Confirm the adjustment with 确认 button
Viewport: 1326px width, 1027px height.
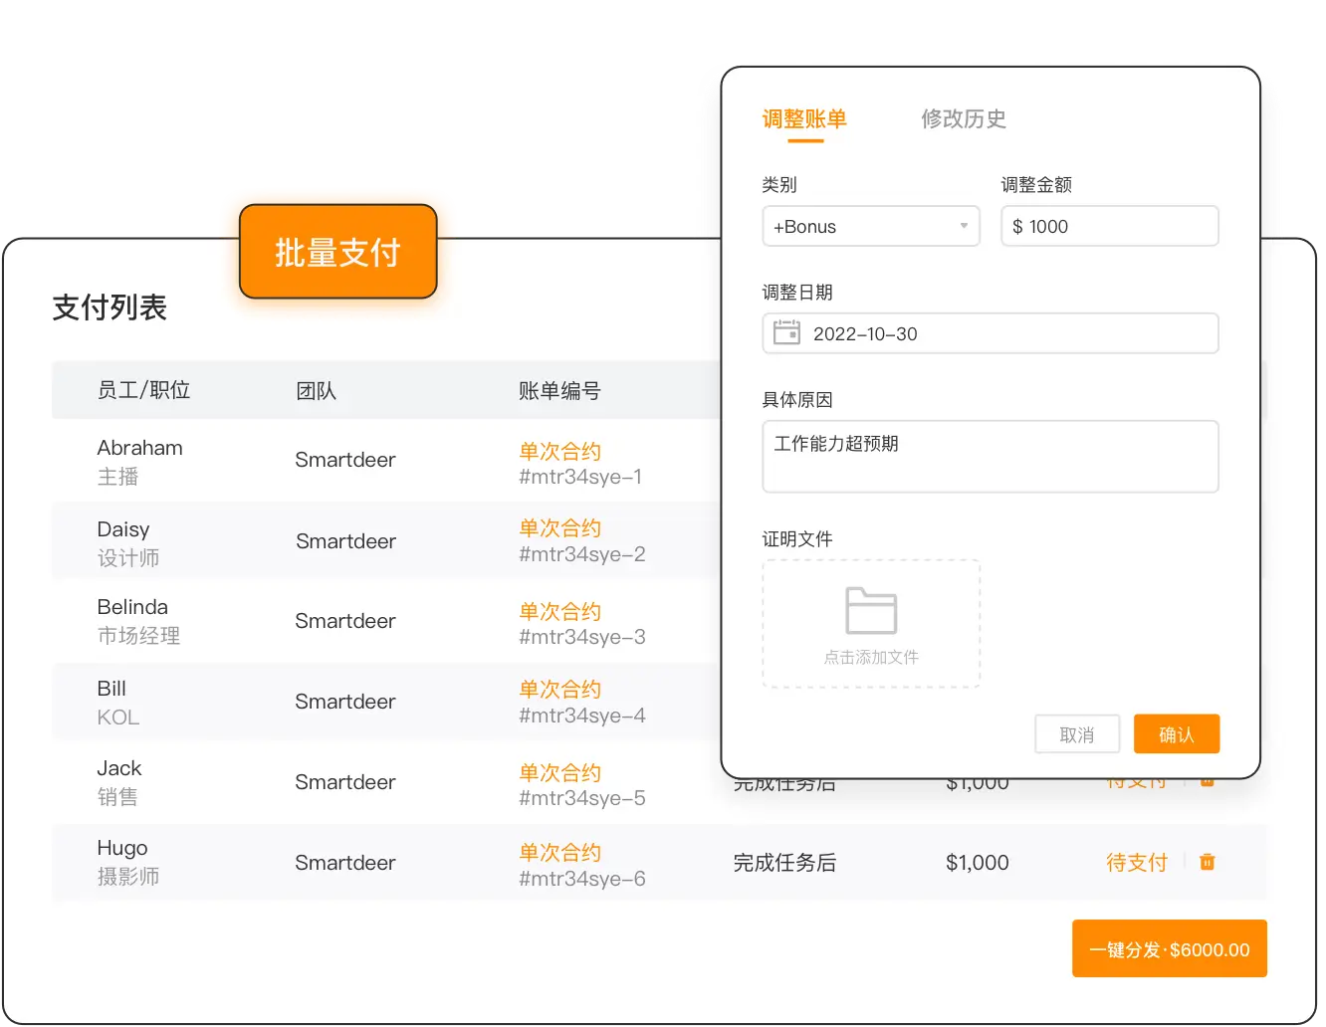tap(1177, 733)
